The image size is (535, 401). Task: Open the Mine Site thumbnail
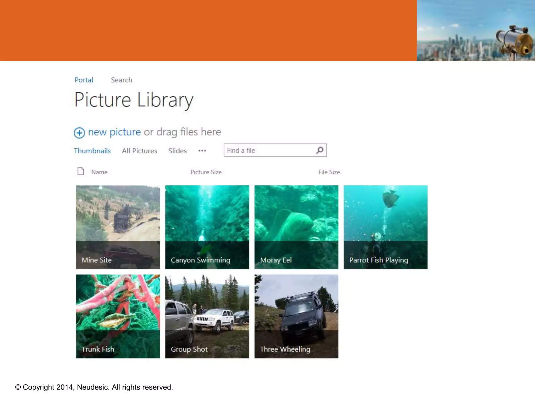(x=118, y=227)
